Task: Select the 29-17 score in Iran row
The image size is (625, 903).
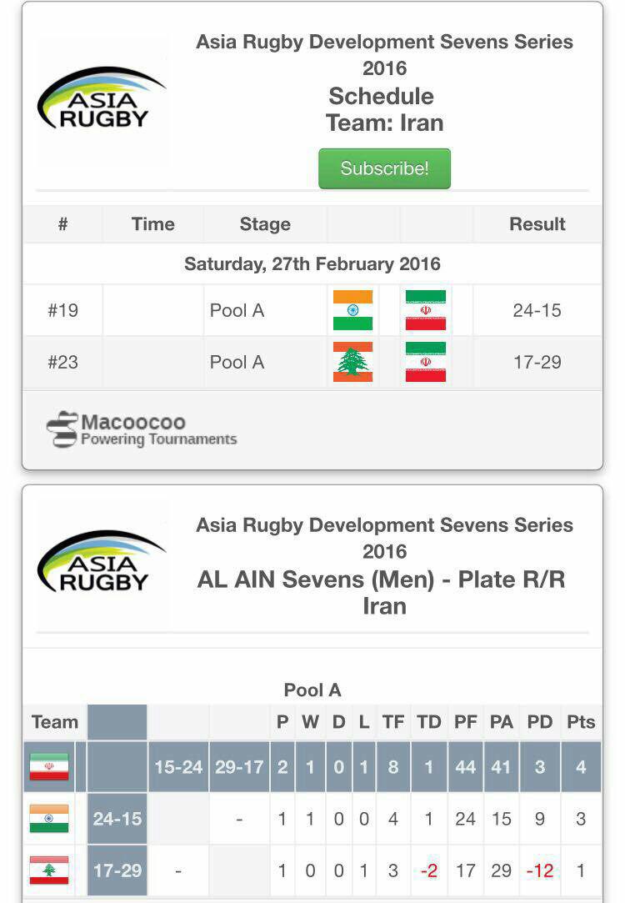Action: coord(239,766)
